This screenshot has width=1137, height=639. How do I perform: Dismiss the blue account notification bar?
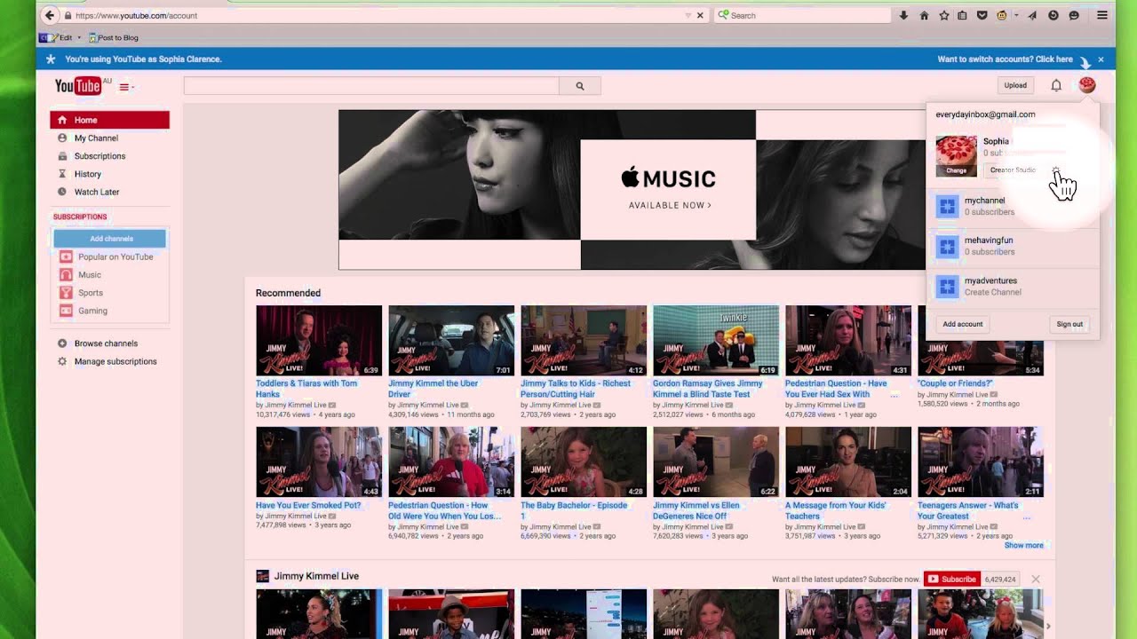(x=1101, y=59)
